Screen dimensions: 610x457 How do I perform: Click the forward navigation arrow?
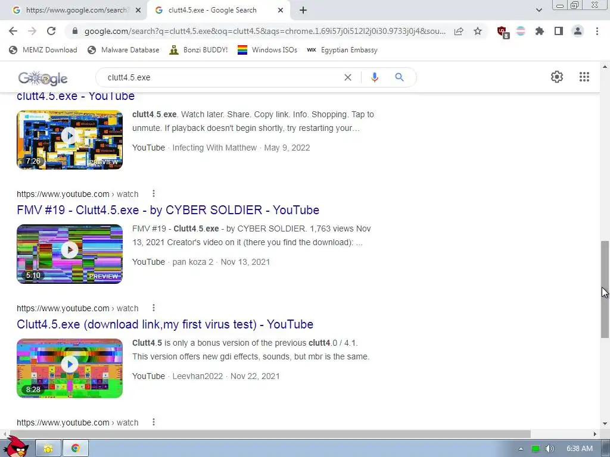[32, 31]
